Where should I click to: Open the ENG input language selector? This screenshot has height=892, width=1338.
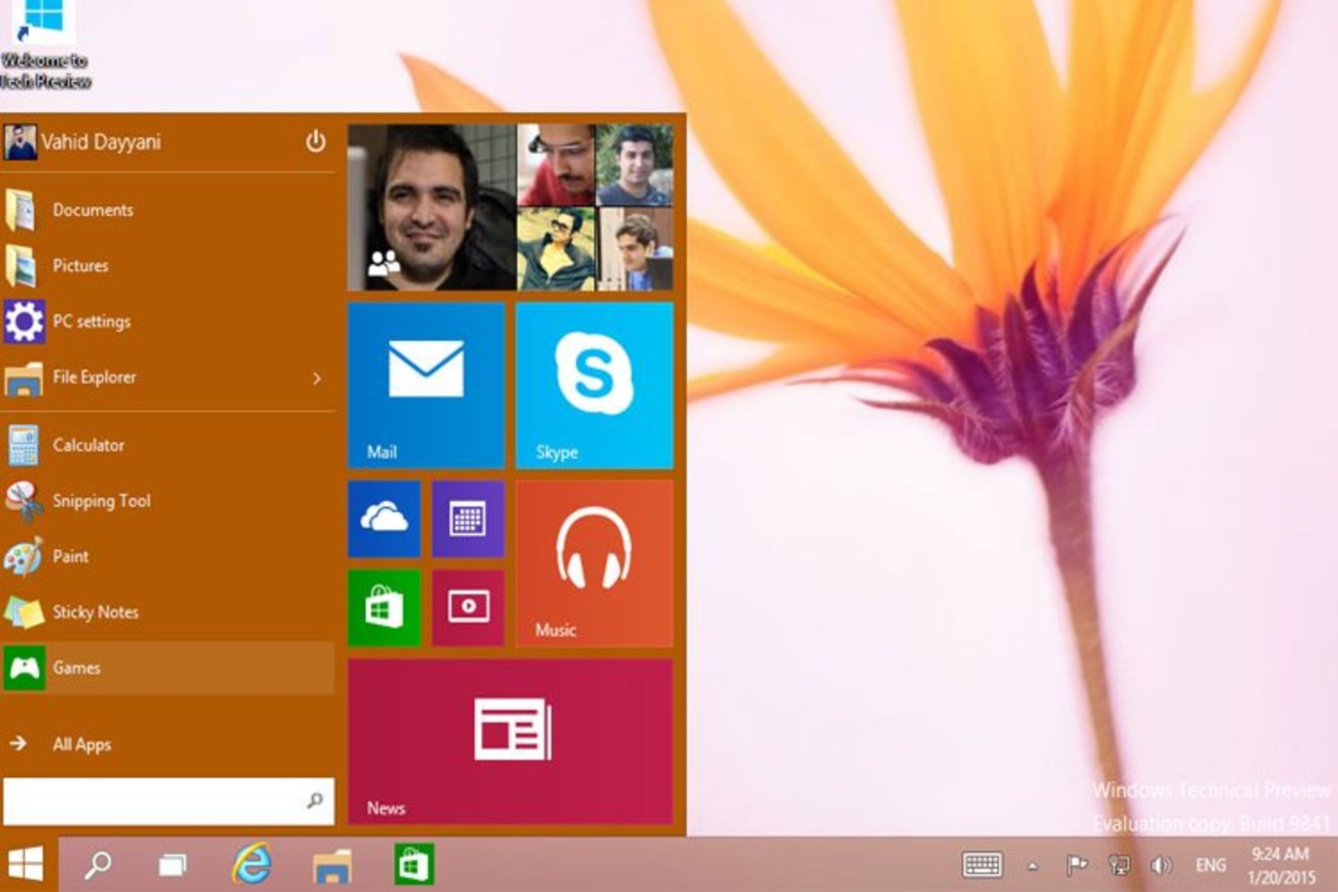pyautogui.click(x=1210, y=866)
